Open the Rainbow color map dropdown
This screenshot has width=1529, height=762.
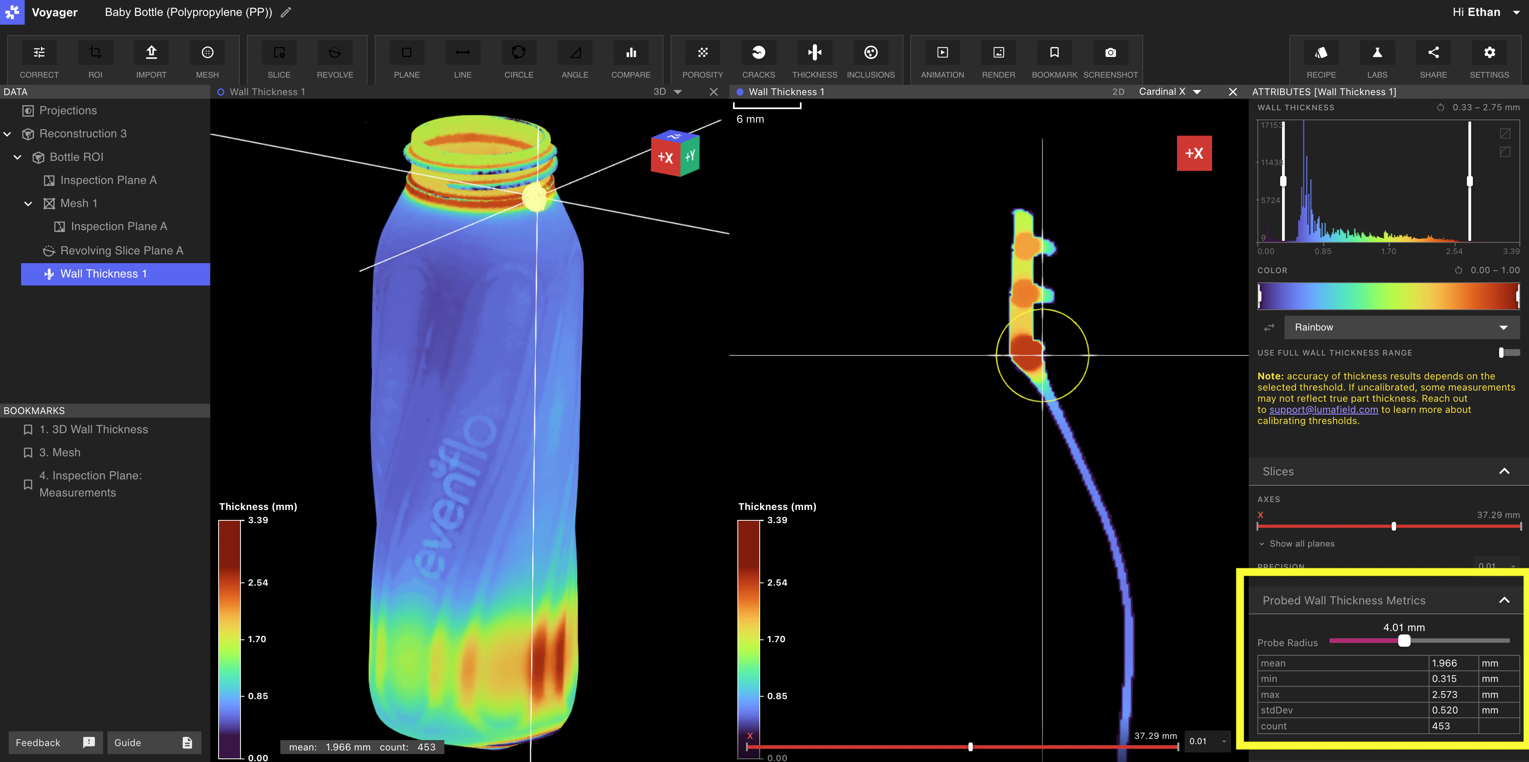(x=1402, y=328)
